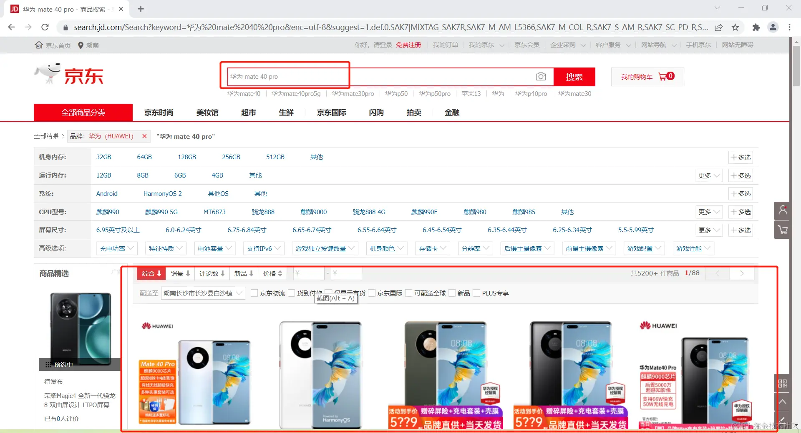Click suggested search 华为mate40pro5g
Image resolution: width=801 pixels, height=433 pixels.
[x=296, y=94]
